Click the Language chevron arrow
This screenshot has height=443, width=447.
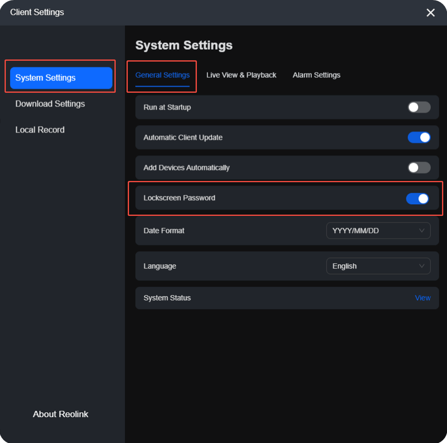tap(422, 266)
